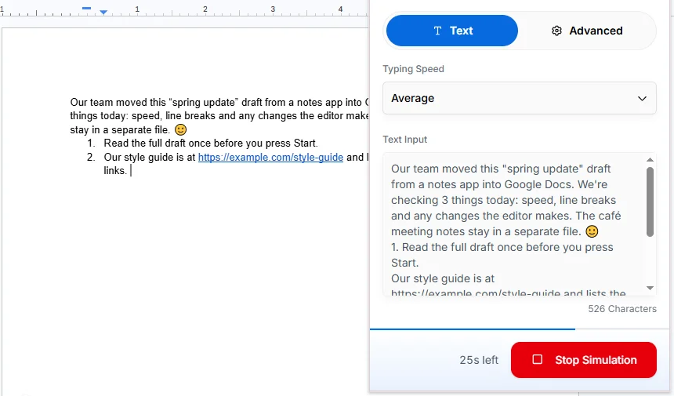
Task: Click the line "stay in a separate file."
Action: [x=120, y=130]
